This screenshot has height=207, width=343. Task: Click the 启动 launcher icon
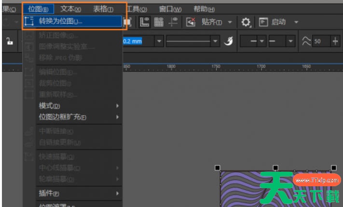click(263, 22)
